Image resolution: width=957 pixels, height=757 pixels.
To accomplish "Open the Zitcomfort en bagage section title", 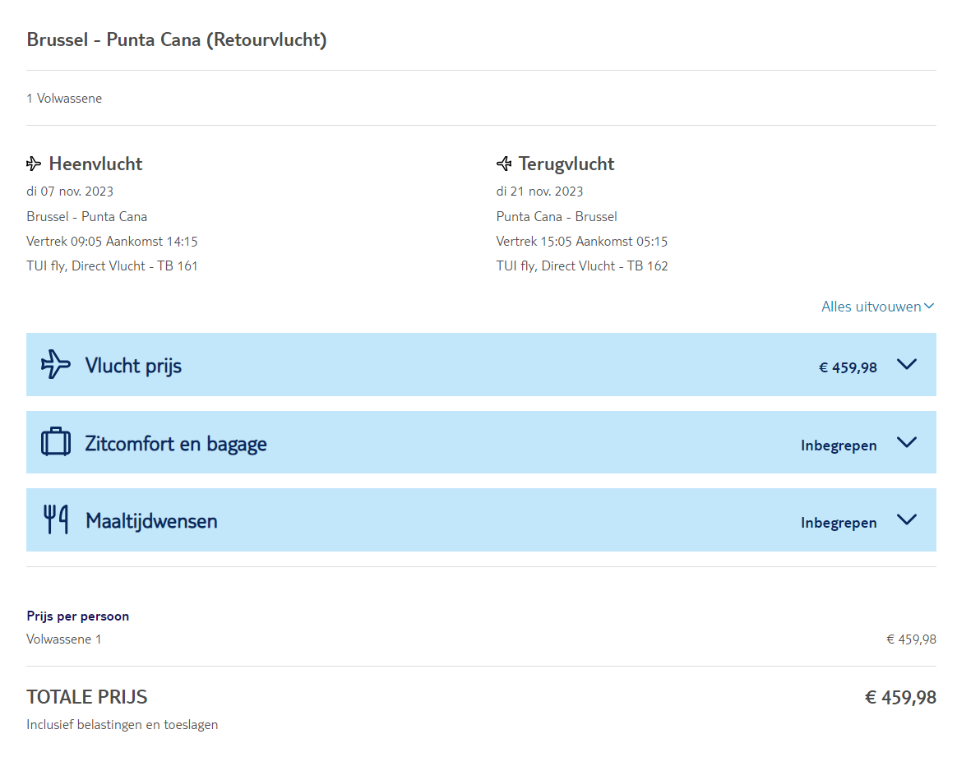I will [x=176, y=444].
